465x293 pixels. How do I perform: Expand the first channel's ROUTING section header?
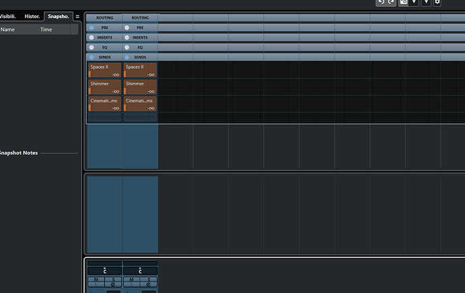[x=104, y=18]
